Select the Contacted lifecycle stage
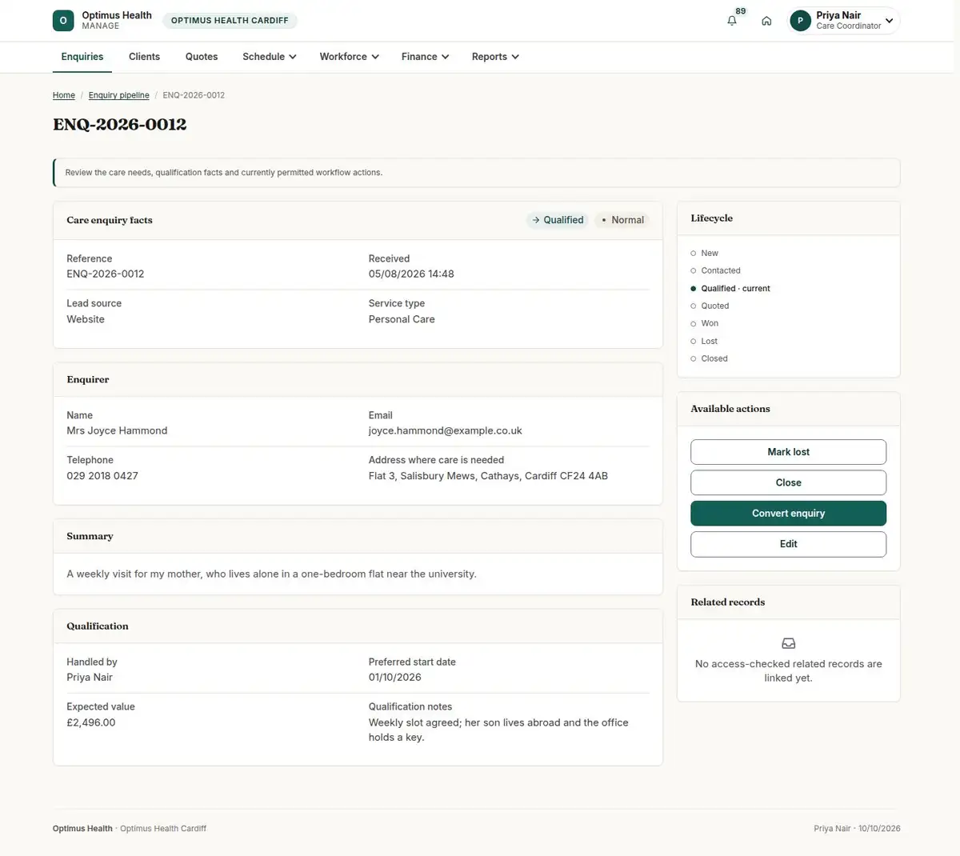 [x=716, y=270]
